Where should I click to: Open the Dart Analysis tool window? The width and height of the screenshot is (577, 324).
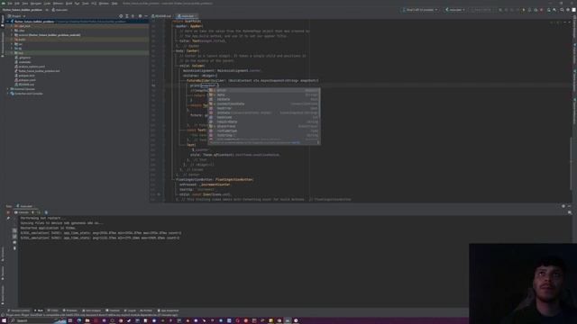(x=92, y=310)
